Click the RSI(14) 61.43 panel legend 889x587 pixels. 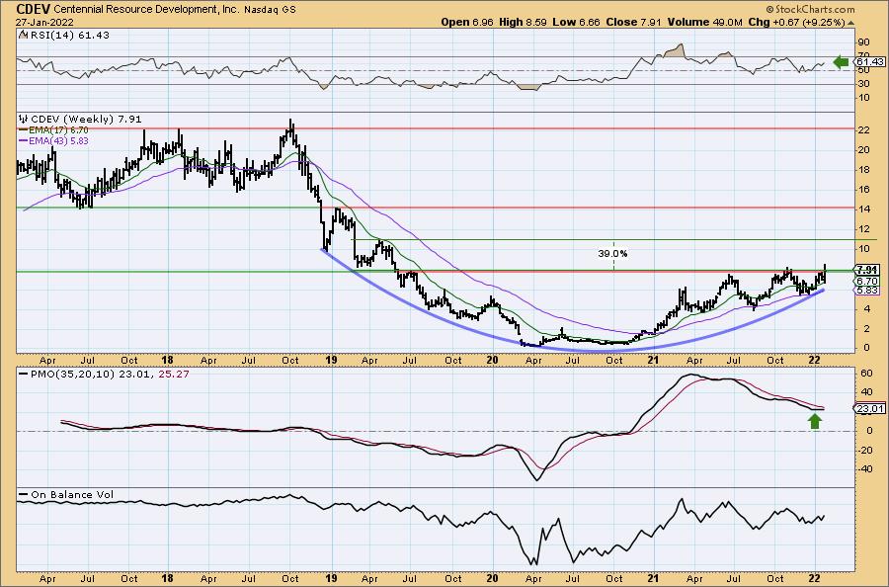pos(64,36)
